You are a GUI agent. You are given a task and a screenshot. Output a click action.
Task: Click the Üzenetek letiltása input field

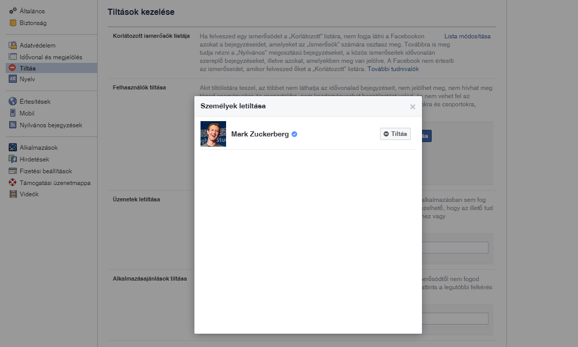tap(455, 247)
